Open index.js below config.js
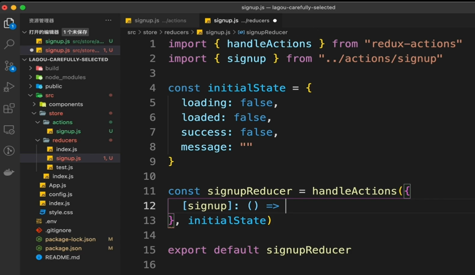 click(59, 203)
